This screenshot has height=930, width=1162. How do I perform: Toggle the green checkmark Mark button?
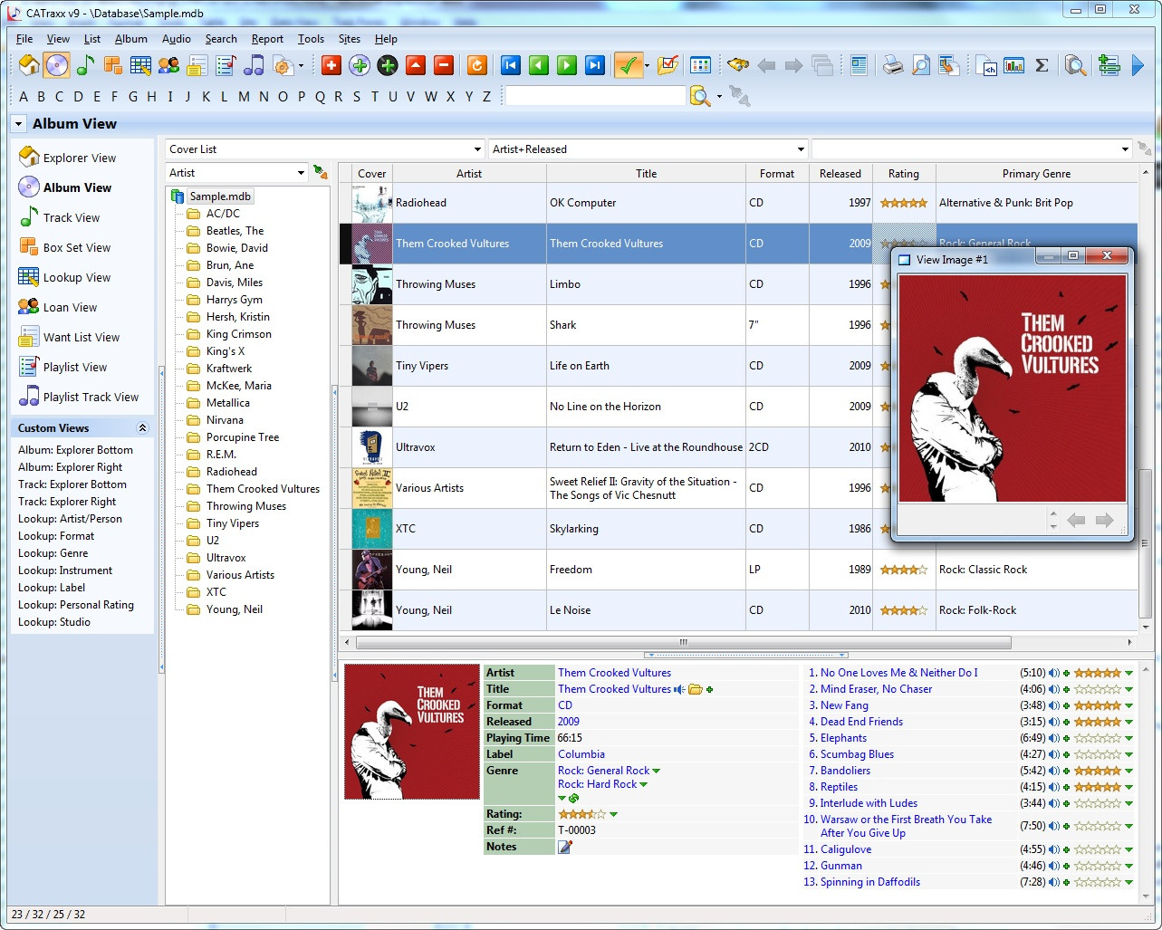(627, 65)
